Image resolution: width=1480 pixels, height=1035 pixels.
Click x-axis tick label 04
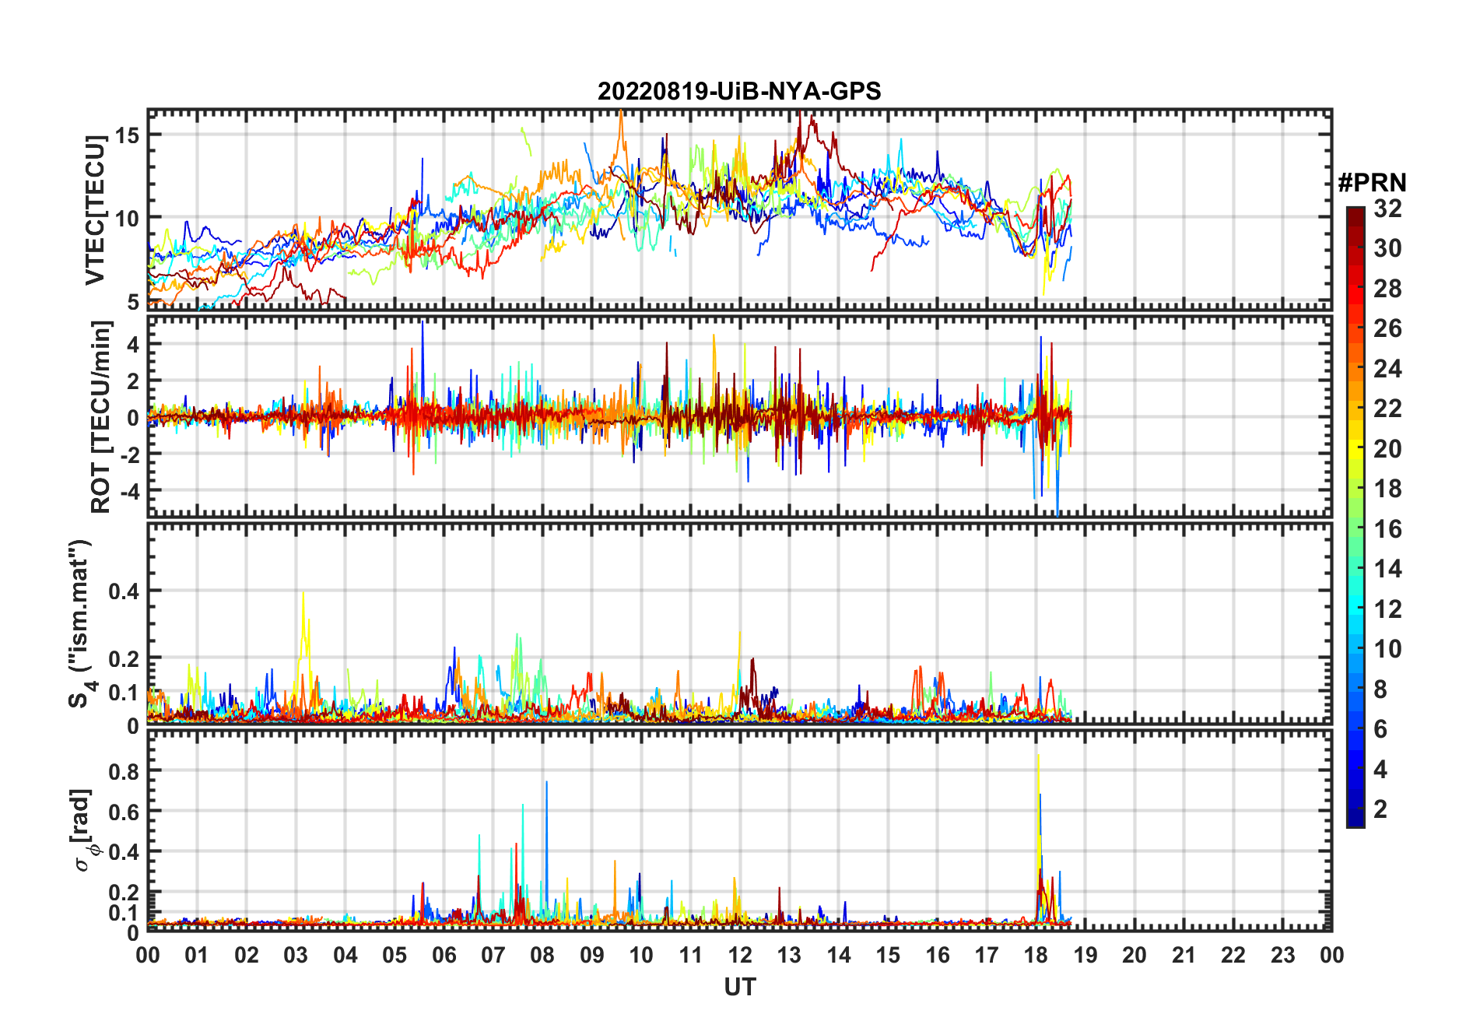coord(345,955)
